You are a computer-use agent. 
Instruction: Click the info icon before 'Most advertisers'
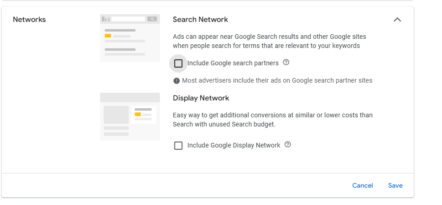coord(177,81)
